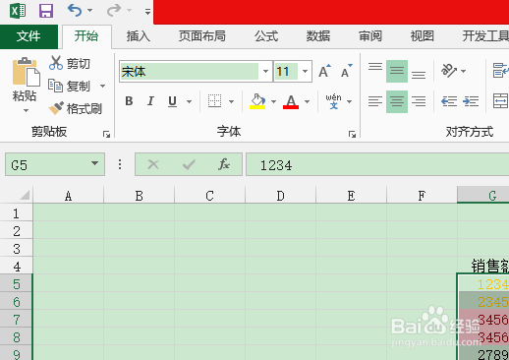Image resolution: width=509 pixels, height=360 pixels.
Task: Open the 字体 dialog launcher
Action: tap(352, 134)
